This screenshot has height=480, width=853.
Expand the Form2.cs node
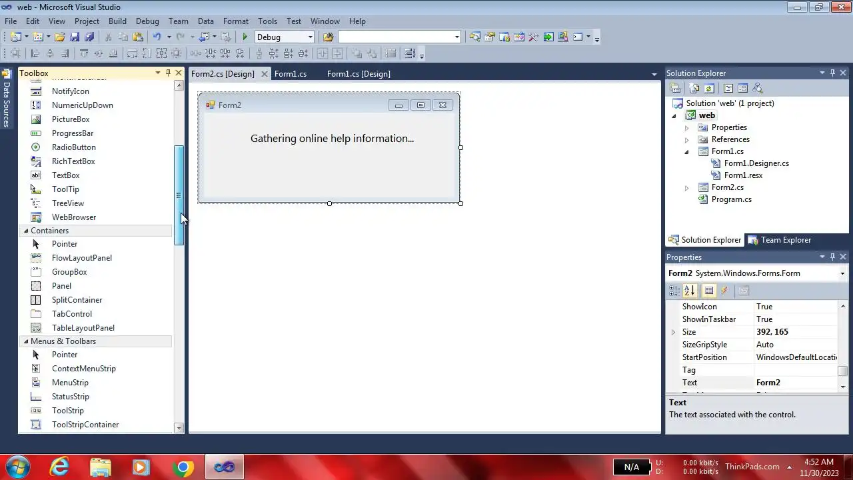click(x=686, y=187)
